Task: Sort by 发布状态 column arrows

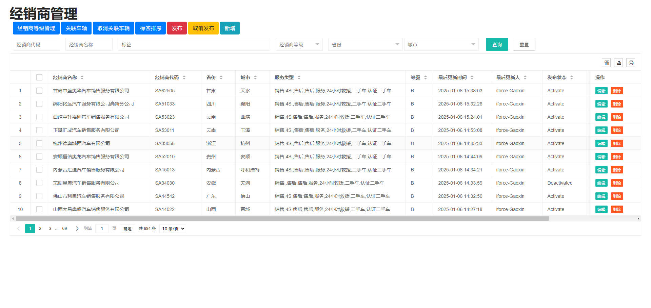Action: (572, 77)
